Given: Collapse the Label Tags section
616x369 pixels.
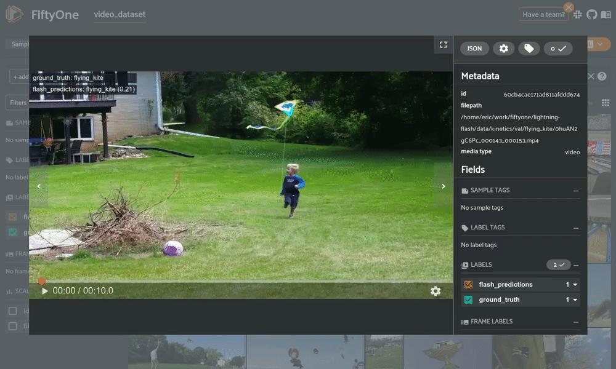Looking at the screenshot, I should point(576,228).
